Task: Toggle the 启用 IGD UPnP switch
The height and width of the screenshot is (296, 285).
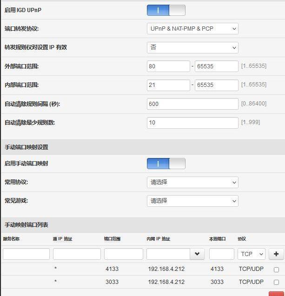Action: [166, 10]
